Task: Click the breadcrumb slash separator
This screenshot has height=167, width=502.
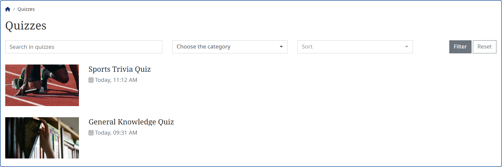Action: point(14,9)
